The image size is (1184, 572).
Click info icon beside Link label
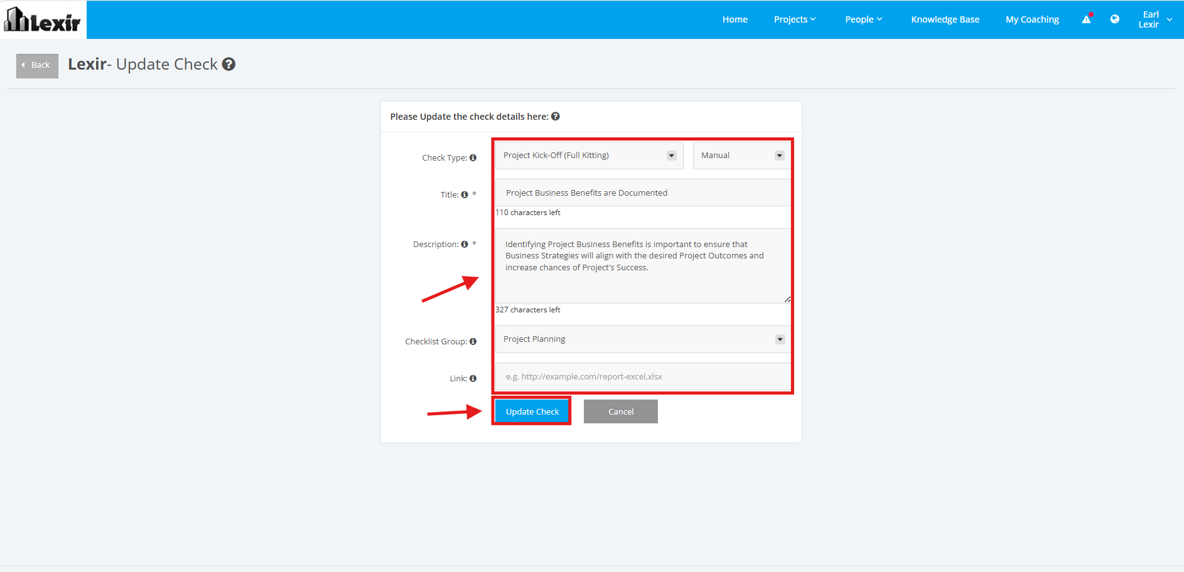click(x=473, y=378)
